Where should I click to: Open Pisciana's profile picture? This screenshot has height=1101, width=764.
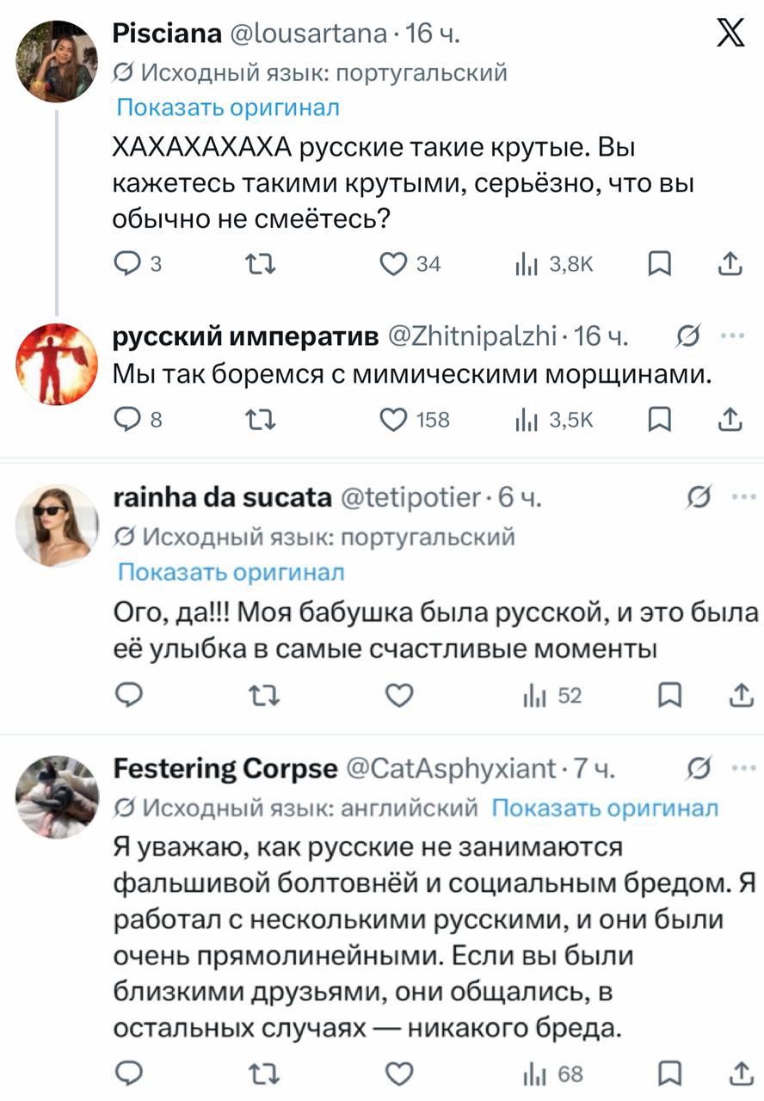click(x=57, y=60)
